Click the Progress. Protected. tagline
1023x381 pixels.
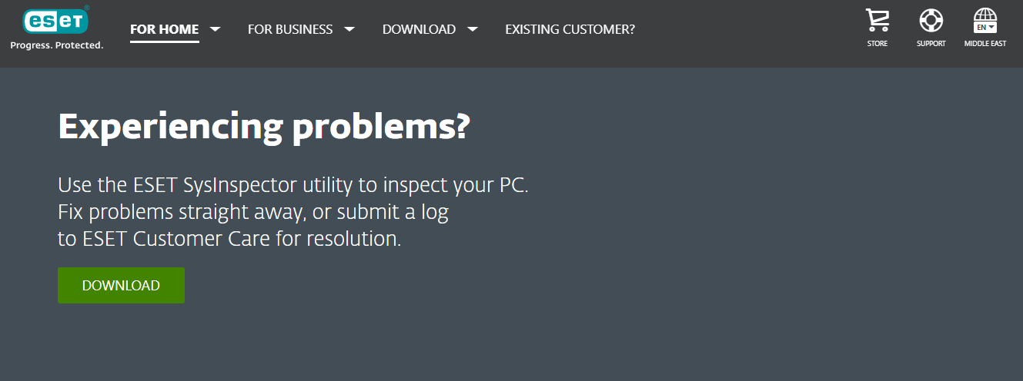click(56, 45)
